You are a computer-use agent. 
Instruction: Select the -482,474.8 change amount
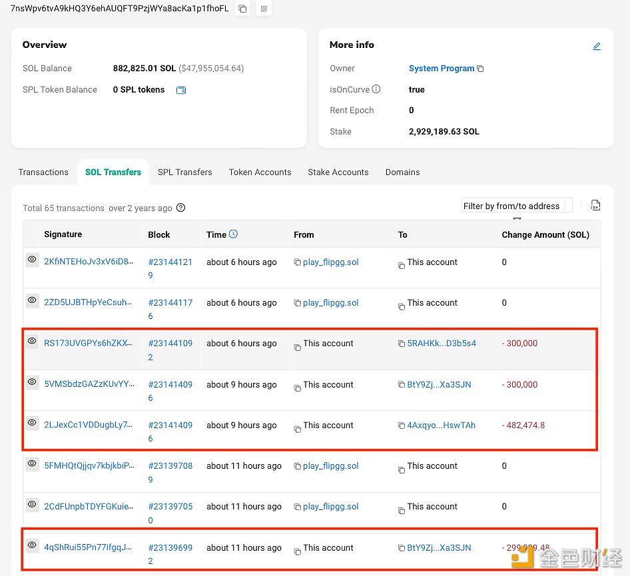click(523, 426)
